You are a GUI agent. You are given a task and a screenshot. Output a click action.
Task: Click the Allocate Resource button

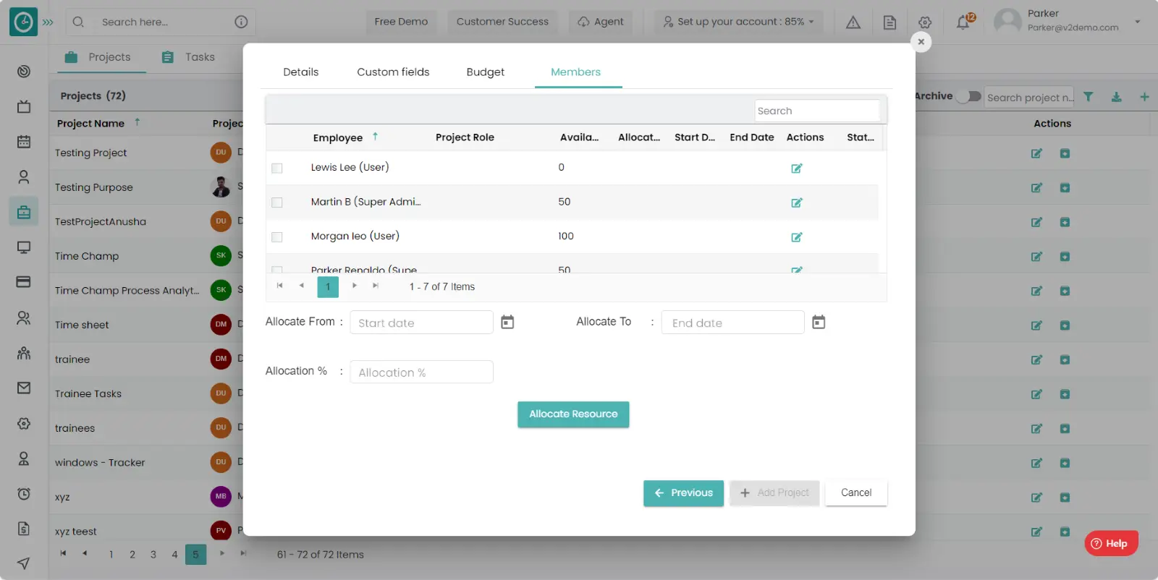coord(573,414)
